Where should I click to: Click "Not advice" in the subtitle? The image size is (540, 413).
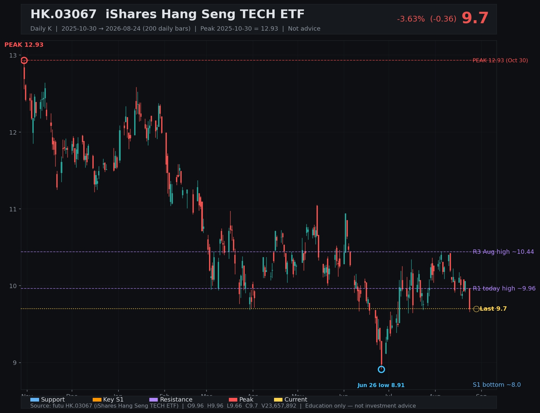pos(304,29)
